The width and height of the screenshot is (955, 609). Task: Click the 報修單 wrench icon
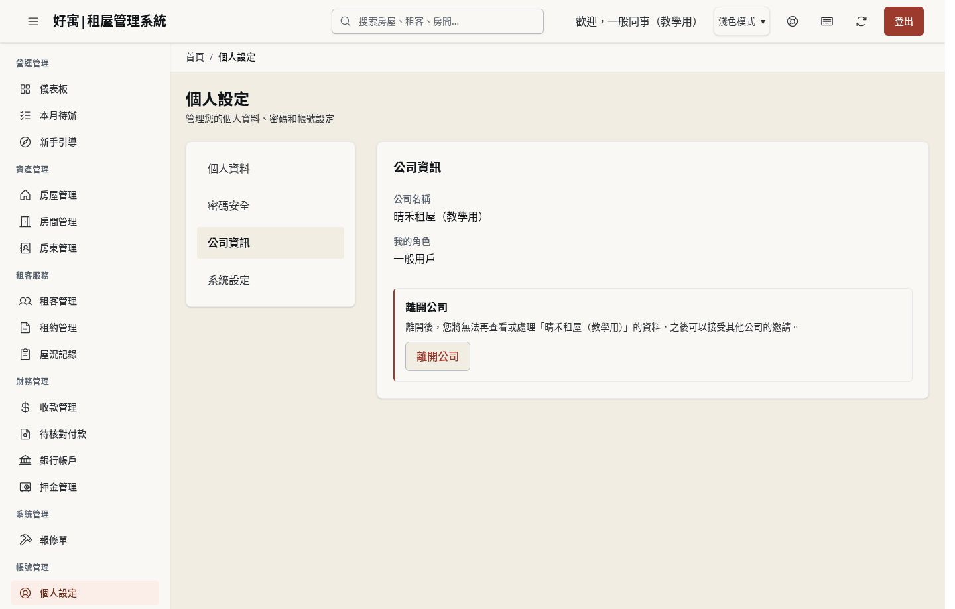coord(25,540)
